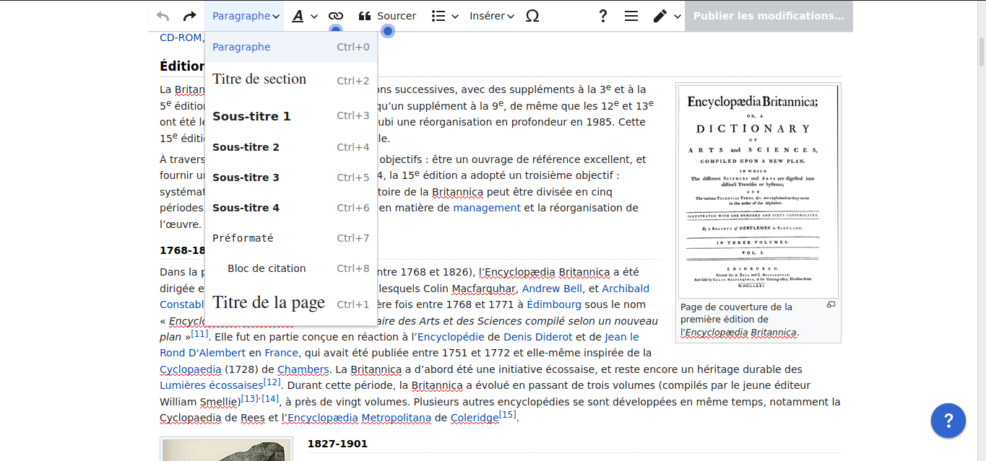The height and width of the screenshot is (461, 986).
Task: Click the blue floating help button
Action: [948, 421]
